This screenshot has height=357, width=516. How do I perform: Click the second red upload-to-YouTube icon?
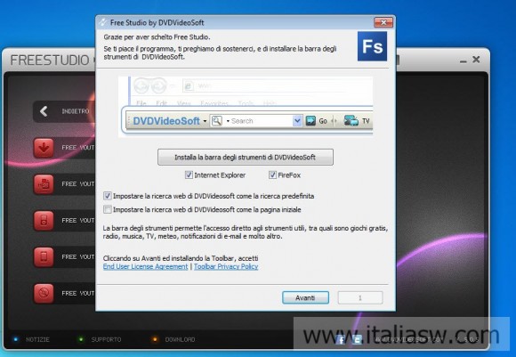44,184
